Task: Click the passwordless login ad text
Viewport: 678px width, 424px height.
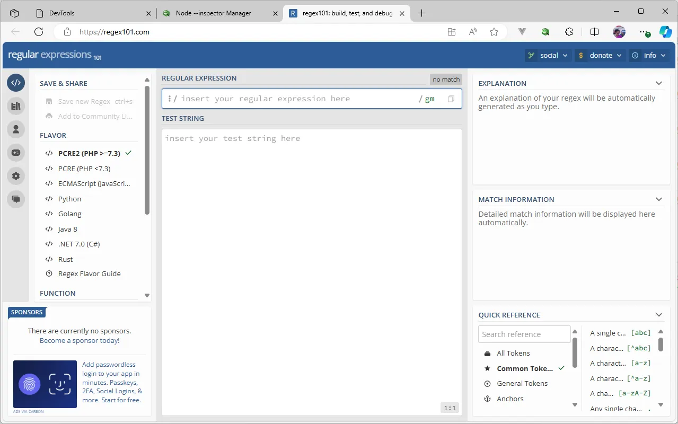Action: (x=111, y=382)
